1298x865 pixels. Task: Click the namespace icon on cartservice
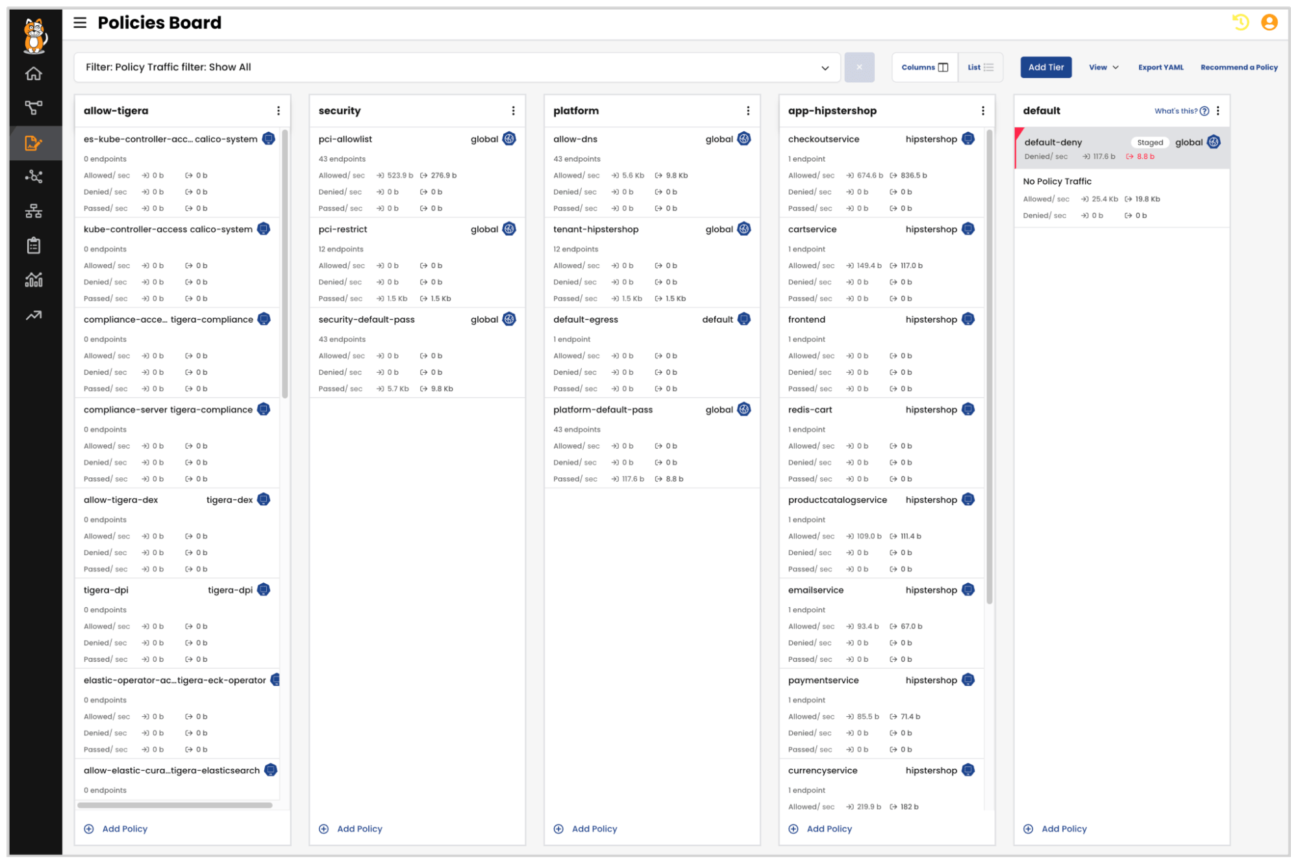968,229
